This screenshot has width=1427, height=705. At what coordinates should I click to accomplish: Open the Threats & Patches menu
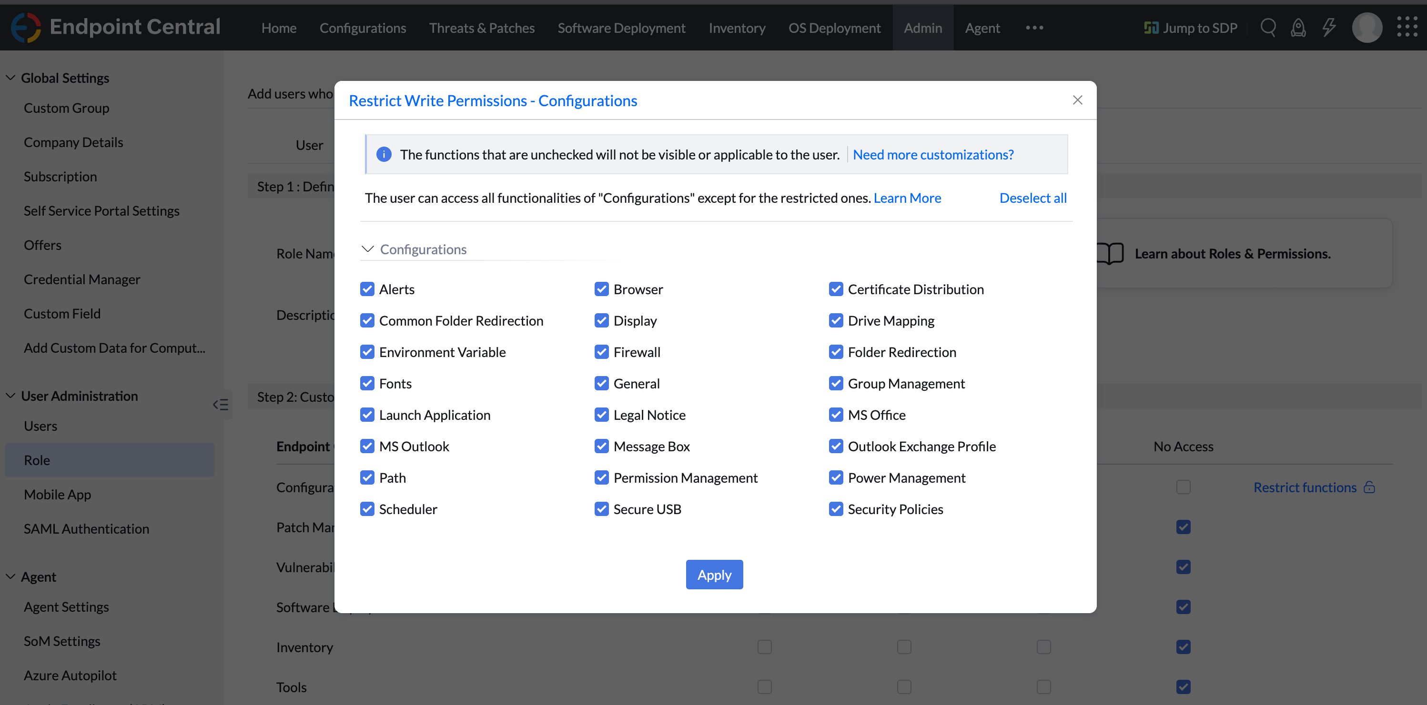tap(481, 27)
